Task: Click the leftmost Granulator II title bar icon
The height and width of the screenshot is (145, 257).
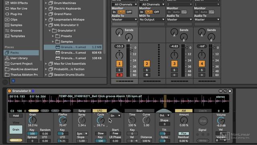Action: click(220, 91)
